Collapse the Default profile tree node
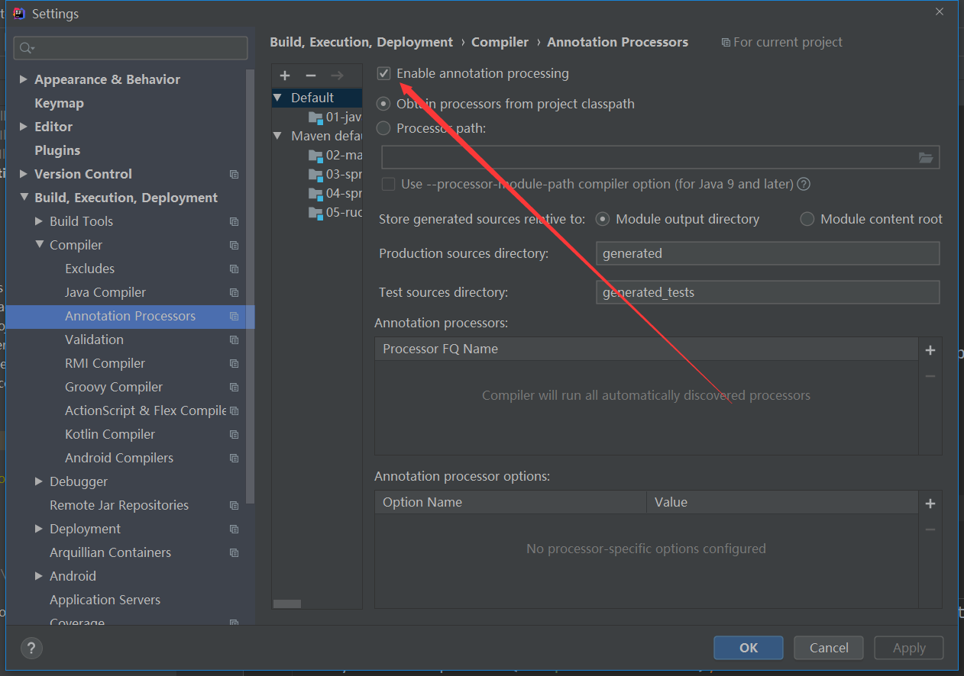This screenshot has height=676, width=964. 278,98
